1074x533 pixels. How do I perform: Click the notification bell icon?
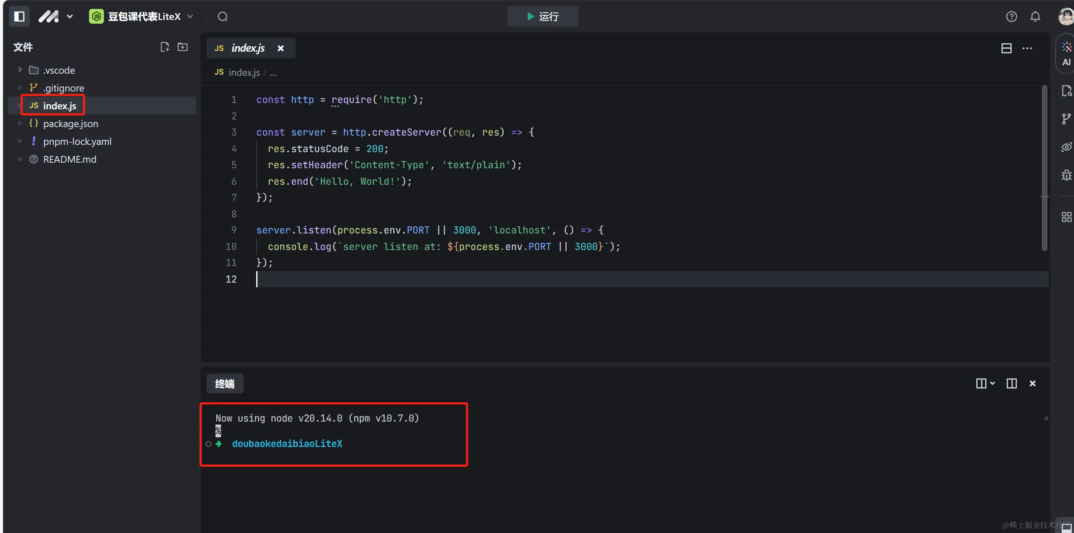pos(1035,17)
